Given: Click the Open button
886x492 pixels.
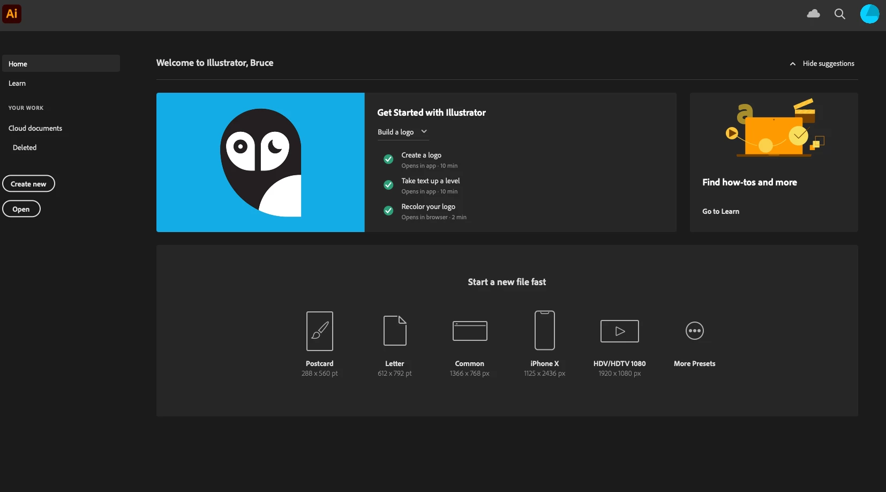Looking at the screenshot, I should click(21, 208).
